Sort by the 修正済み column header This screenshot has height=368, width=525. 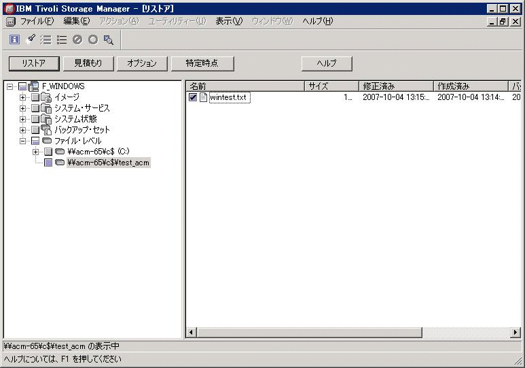396,86
